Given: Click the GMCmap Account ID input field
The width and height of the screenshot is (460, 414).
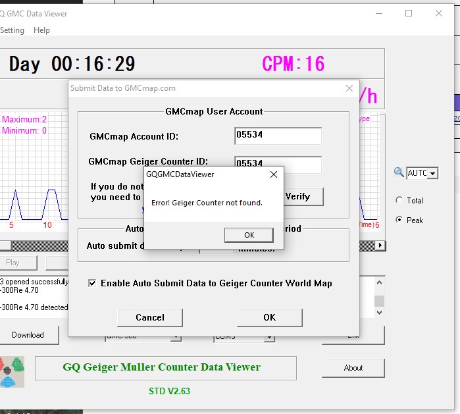Looking at the screenshot, I should [x=278, y=136].
